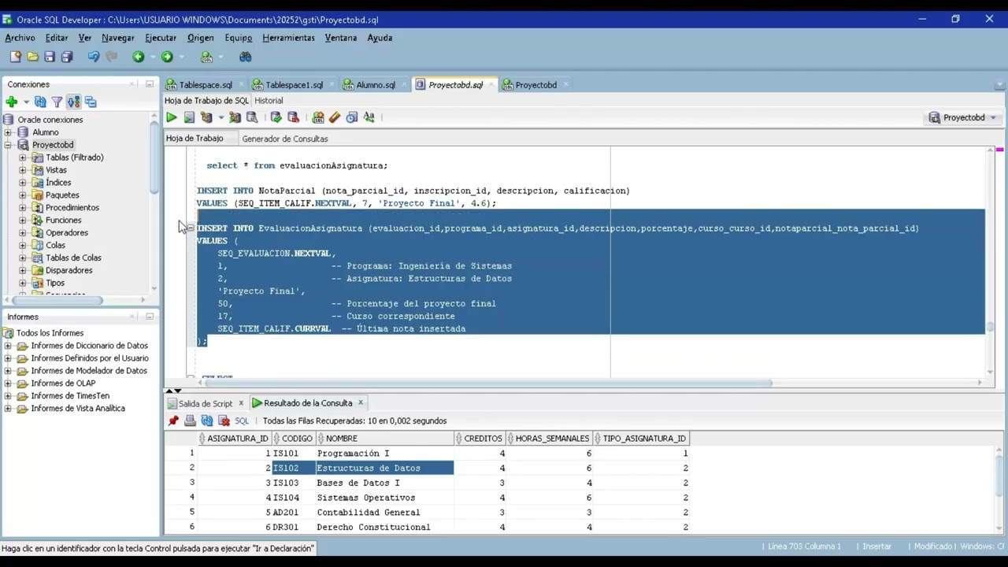Click the Save All icon

[x=67, y=57]
